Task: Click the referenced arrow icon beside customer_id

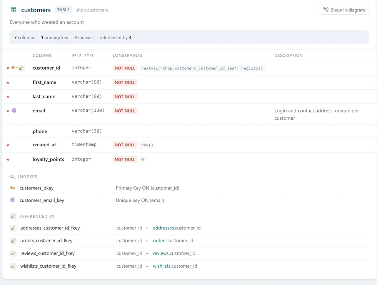Action: [x=21, y=68]
